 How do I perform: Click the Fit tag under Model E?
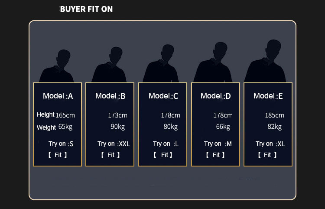267,155
